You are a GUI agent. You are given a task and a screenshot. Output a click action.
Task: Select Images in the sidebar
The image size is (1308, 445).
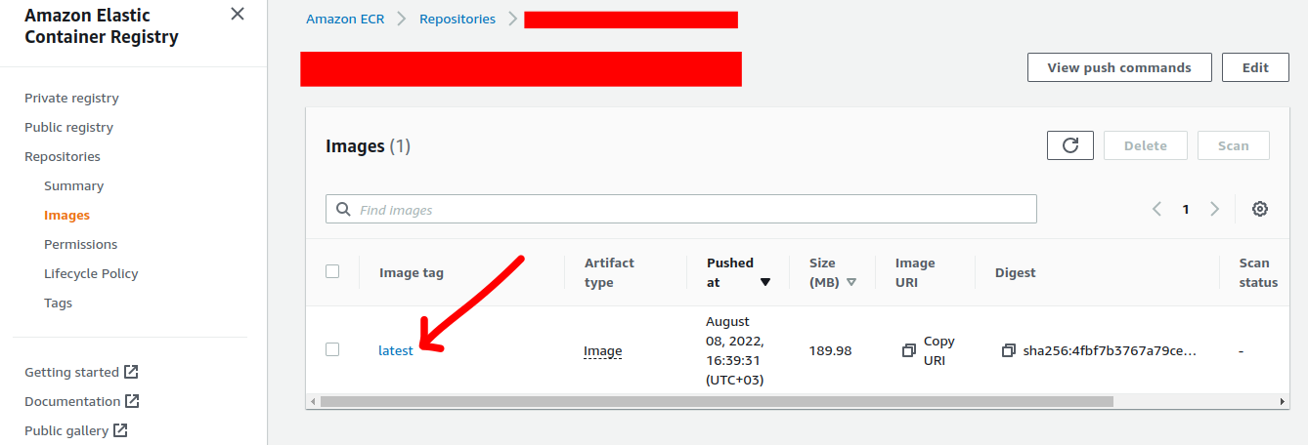66,215
